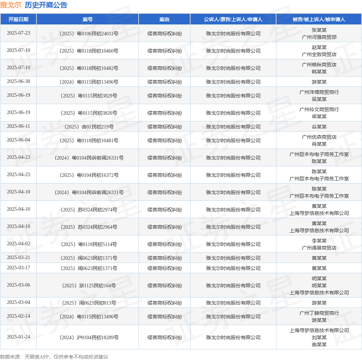Click case number (2025)浙1125民初164号
This screenshot has width=362, height=360.
pos(88,286)
